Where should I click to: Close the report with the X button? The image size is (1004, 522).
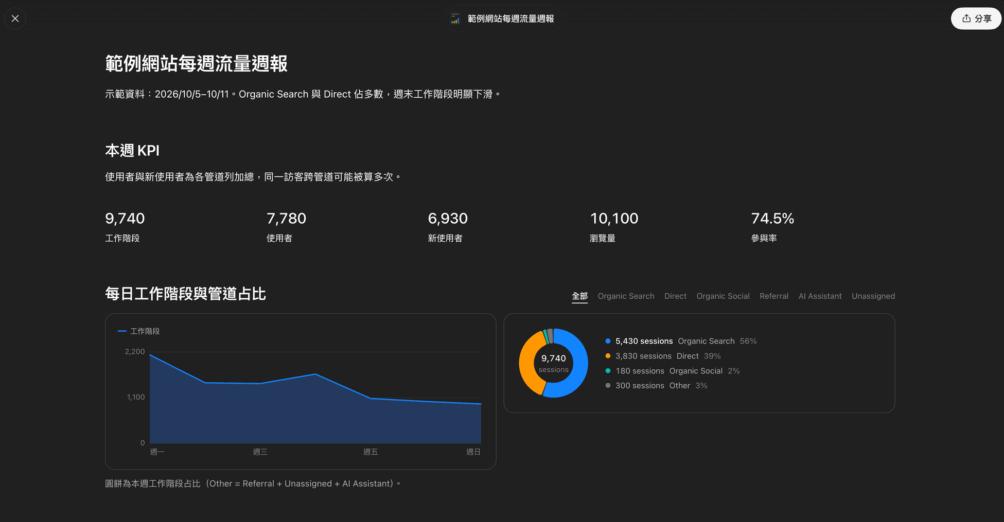coord(15,19)
